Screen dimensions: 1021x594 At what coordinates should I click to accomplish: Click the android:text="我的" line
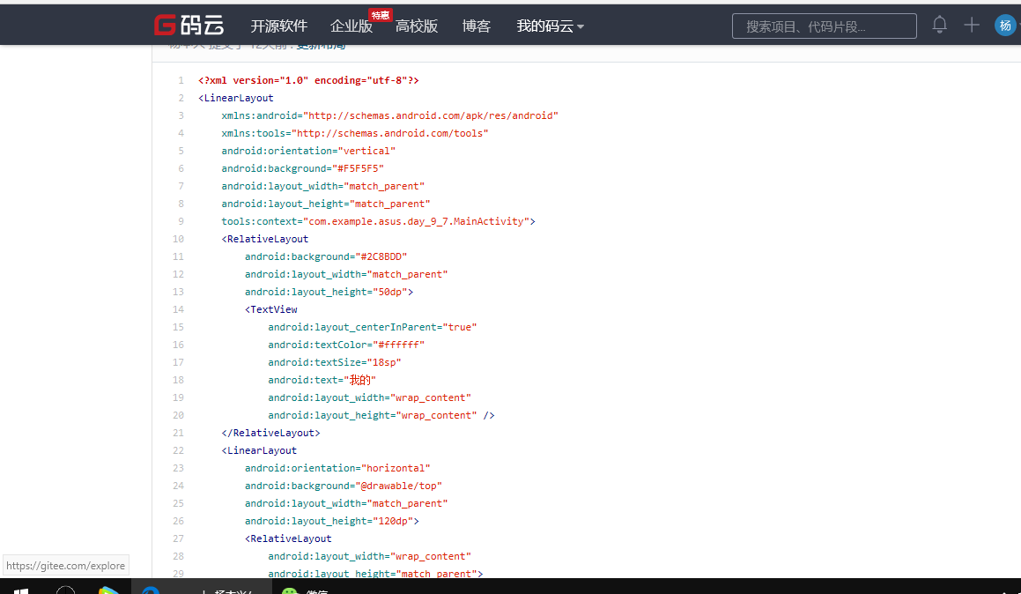point(322,380)
